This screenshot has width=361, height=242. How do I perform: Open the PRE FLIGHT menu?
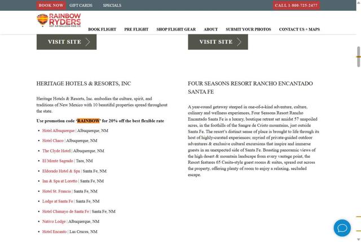(x=137, y=29)
